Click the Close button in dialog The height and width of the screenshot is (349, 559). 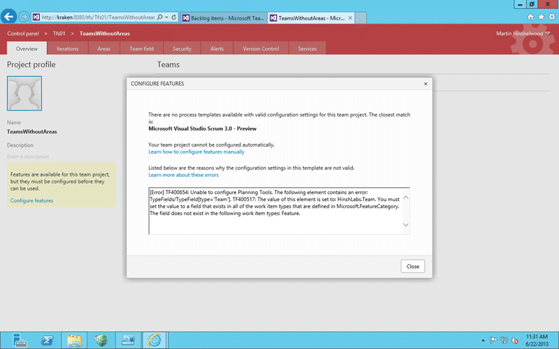point(412,267)
